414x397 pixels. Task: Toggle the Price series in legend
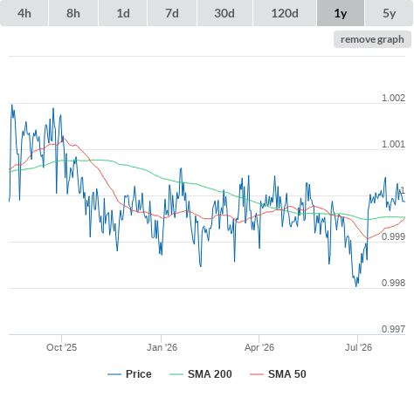tap(138, 374)
